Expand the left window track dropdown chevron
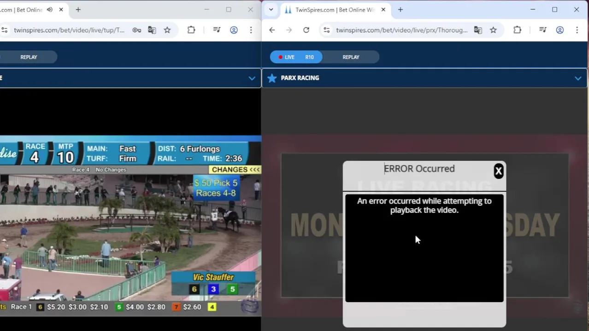Image resolution: width=589 pixels, height=331 pixels. tap(252, 78)
